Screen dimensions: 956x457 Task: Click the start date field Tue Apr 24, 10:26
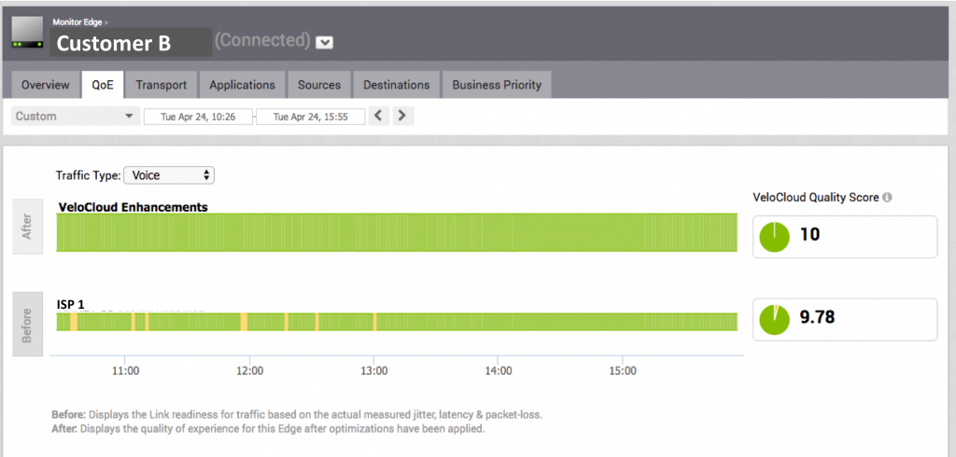pos(198,117)
